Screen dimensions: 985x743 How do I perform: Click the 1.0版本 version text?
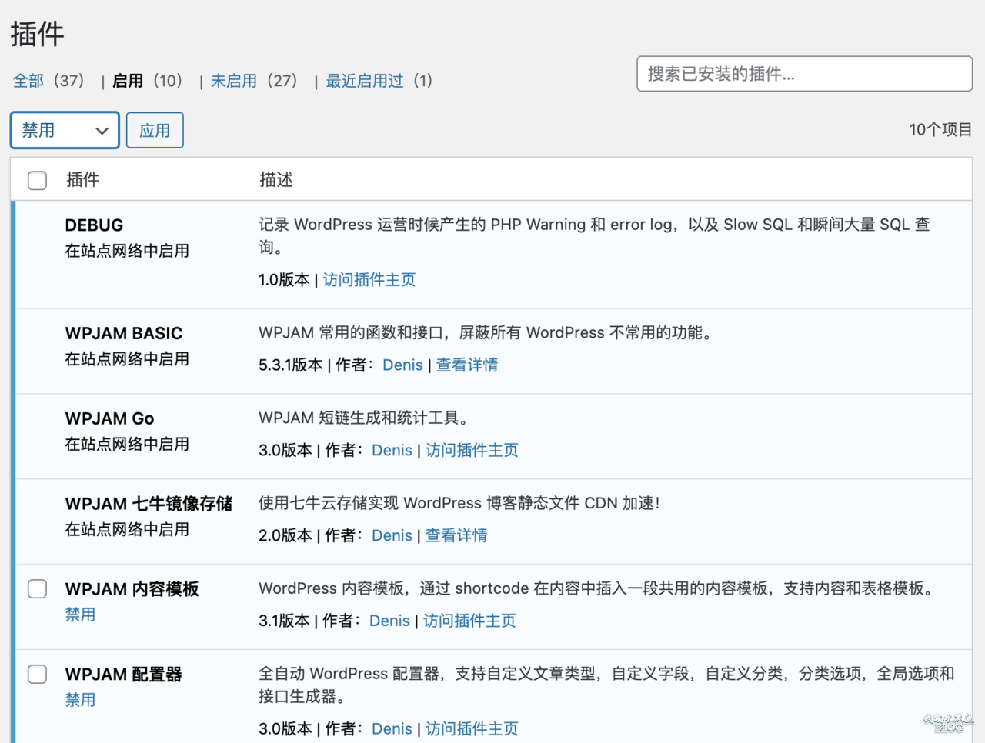(x=284, y=279)
